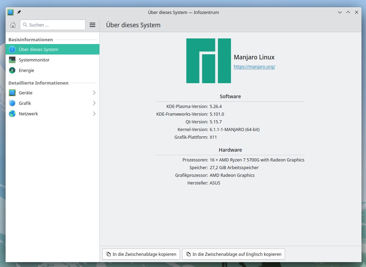The image size is (366, 267).
Task: Click the Systemmonitor graph icon
Action: pos(12,60)
